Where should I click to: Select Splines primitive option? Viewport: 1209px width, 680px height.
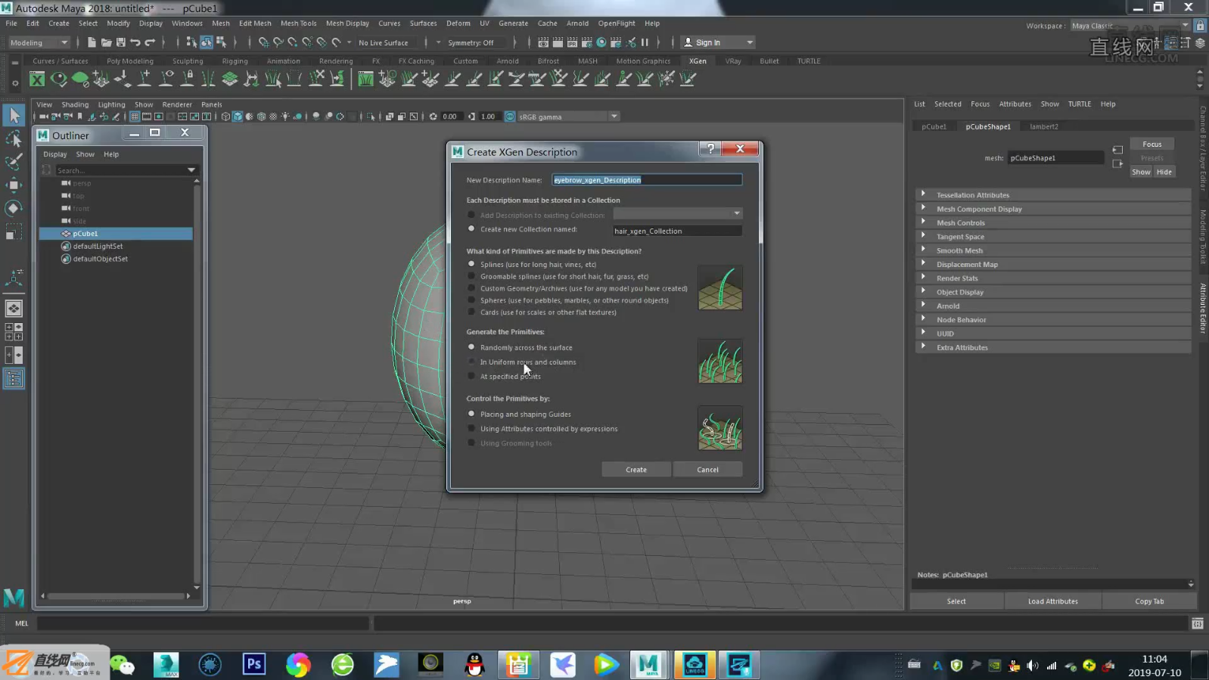(471, 264)
